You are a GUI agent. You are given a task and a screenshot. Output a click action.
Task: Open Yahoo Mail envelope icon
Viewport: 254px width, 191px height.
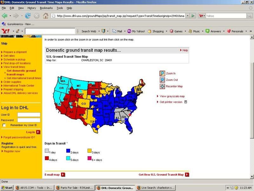[114, 31]
